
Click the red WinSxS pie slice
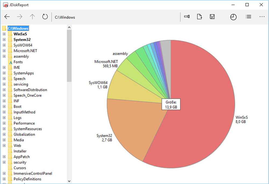(x=199, y=108)
